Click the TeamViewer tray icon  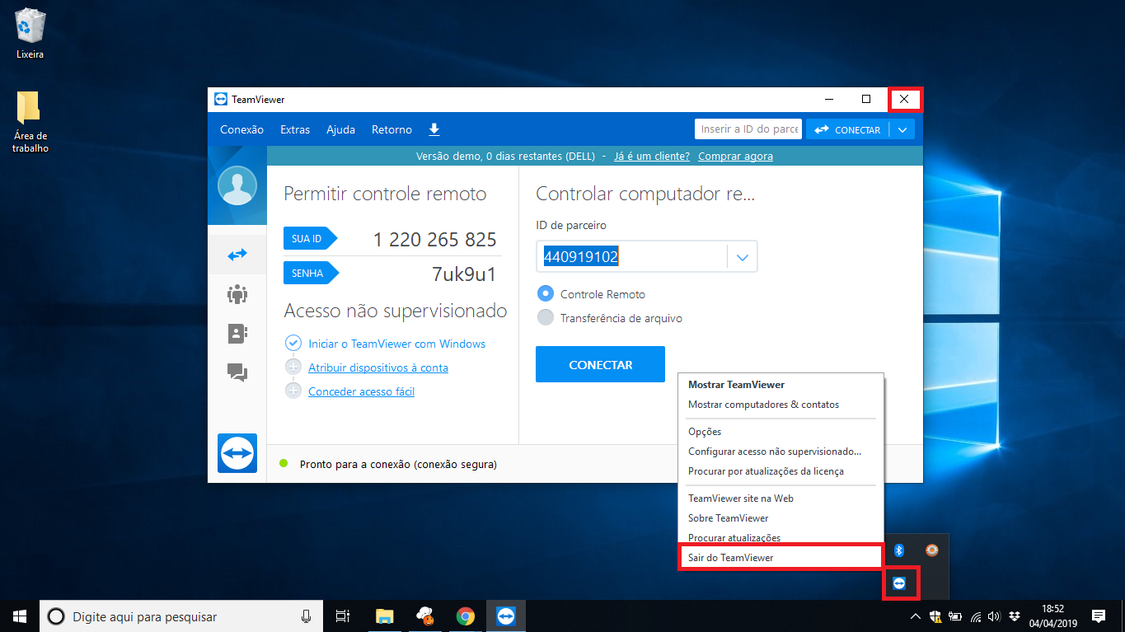click(899, 583)
